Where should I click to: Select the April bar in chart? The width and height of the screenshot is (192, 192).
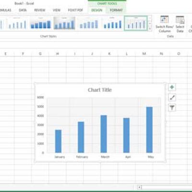point(126,135)
